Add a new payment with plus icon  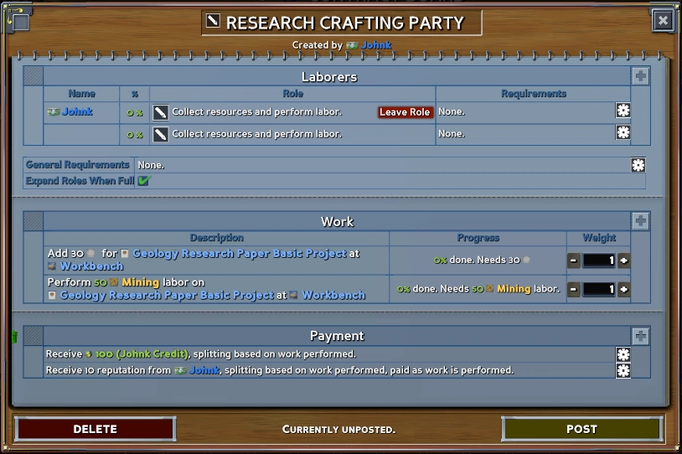640,336
